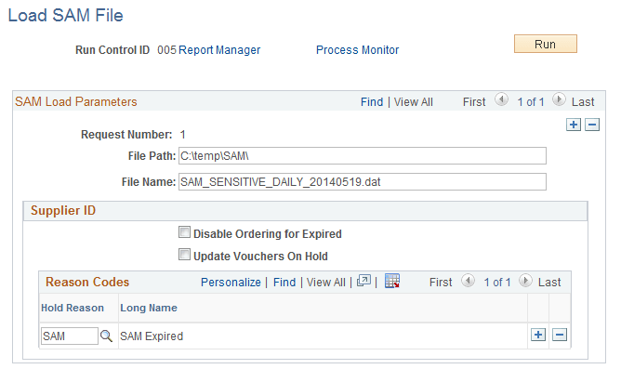Screen dimensions: 621x369
Task: Add a new SAM Load Parameters row
Action: pyautogui.click(x=574, y=125)
